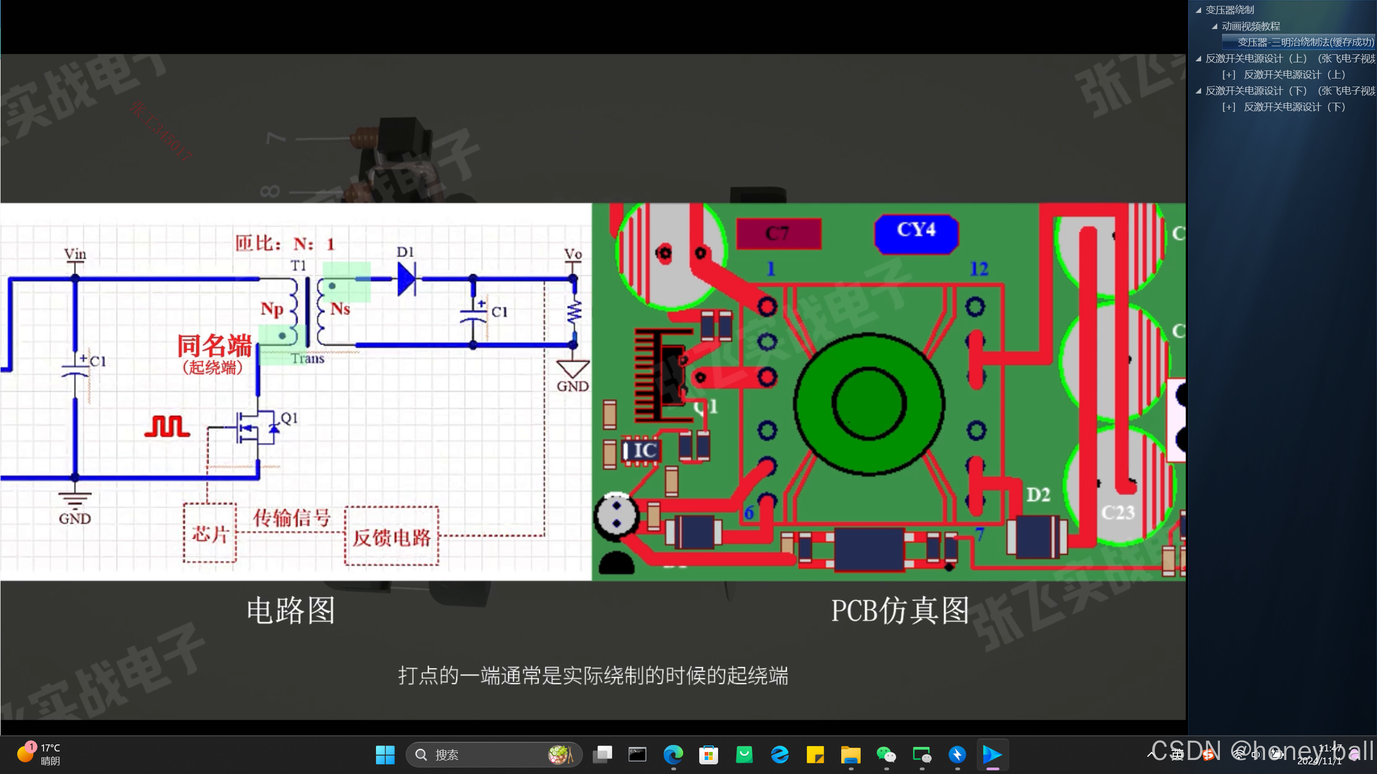Click the taskbar search box

point(484,755)
